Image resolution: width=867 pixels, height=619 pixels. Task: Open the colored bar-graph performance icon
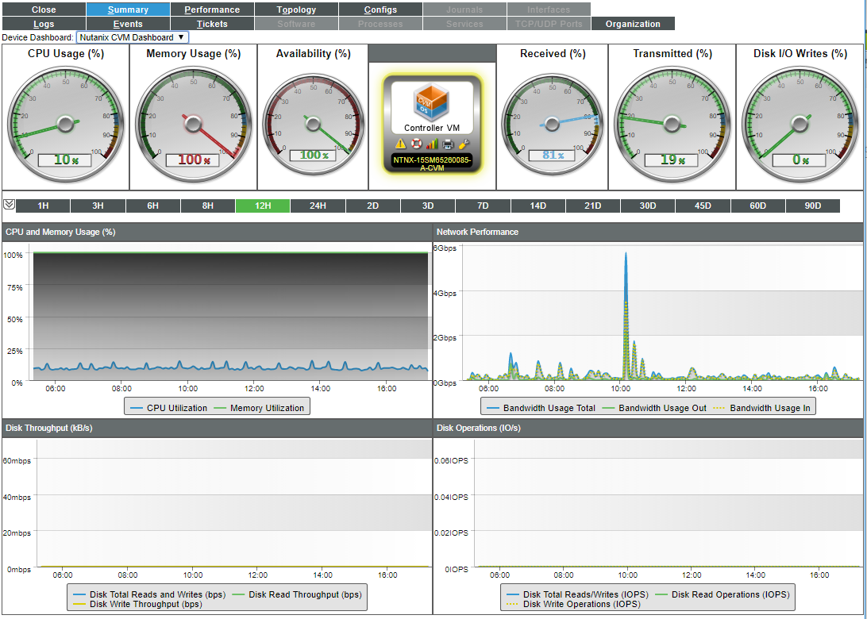[432, 144]
